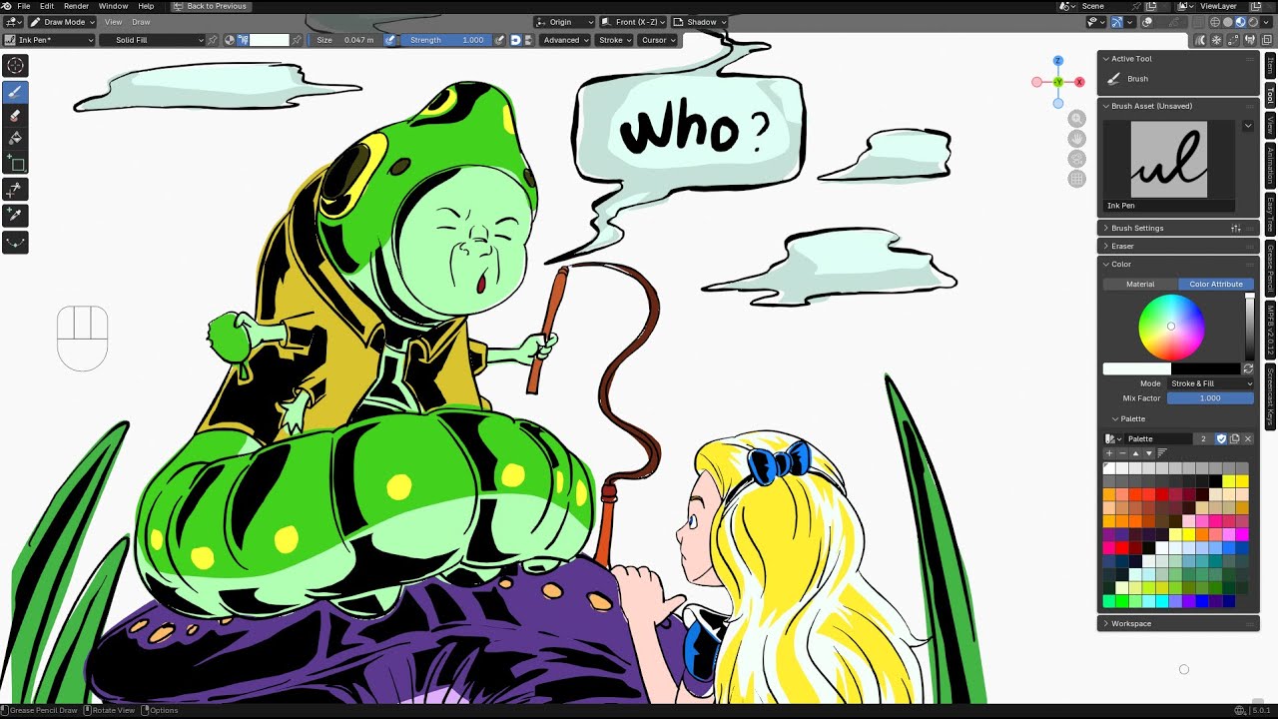Open the Front (X-Z) drawing plane dropdown
The image size is (1278, 719).
tap(633, 22)
